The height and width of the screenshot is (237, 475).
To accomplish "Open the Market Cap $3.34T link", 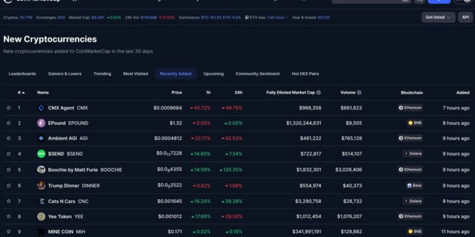I will click(x=98, y=18).
